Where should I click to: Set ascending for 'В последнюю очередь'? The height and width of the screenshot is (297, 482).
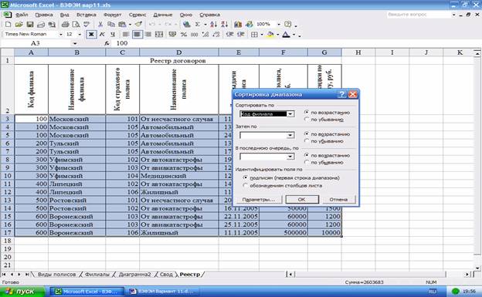(x=307, y=155)
